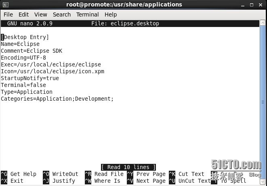Click the ^Y Prev Page shortcut
The height and width of the screenshot is (186, 267).
coord(146,174)
